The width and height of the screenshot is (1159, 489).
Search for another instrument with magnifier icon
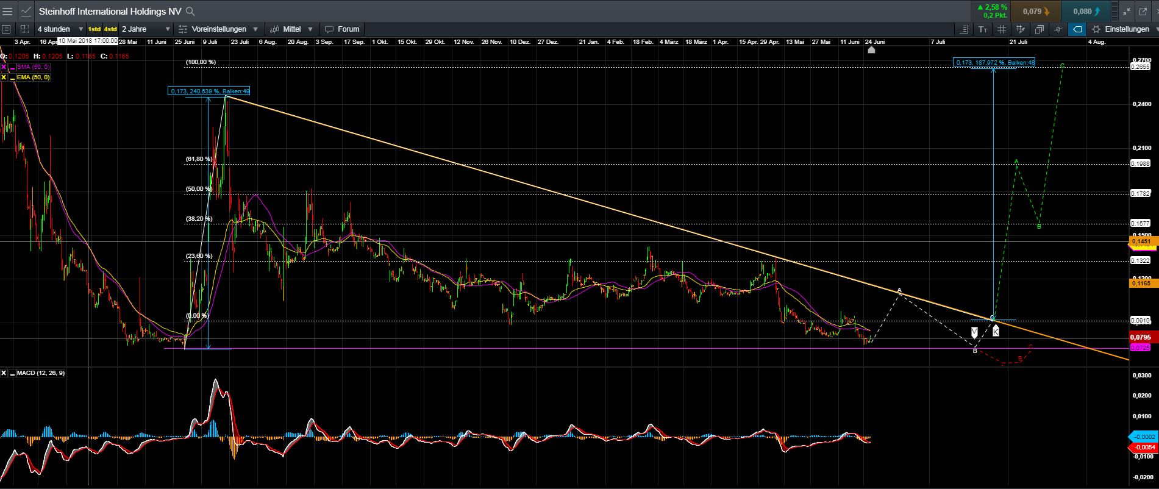tap(190, 11)
